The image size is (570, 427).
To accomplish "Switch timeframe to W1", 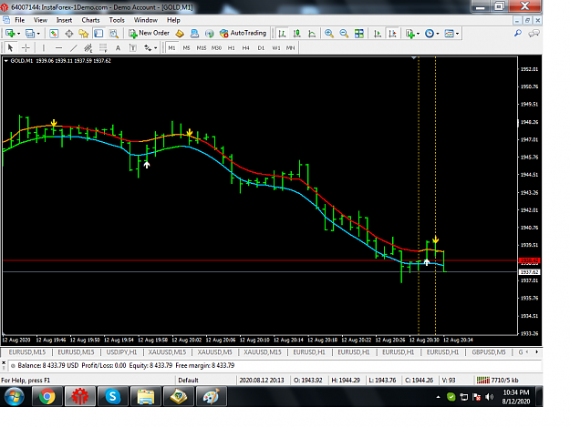I will (276, 48).
